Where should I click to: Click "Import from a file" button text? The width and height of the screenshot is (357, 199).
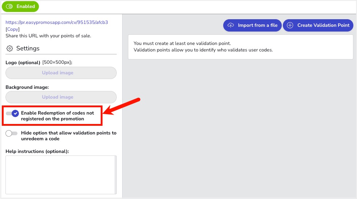click(257, 25)
